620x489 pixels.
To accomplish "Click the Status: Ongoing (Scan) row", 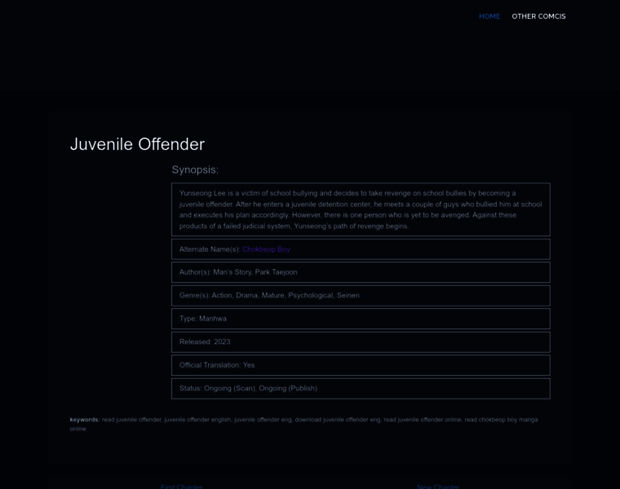I will pos(361,388).
